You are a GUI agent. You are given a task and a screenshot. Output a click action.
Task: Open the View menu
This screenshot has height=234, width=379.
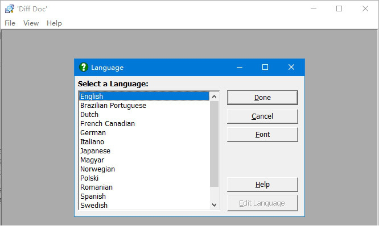(x=31, y=23)
